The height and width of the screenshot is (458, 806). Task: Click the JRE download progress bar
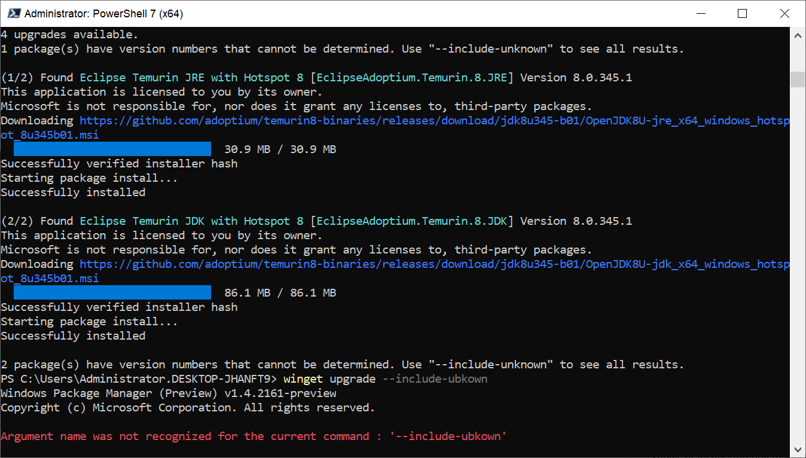point(112,148)
